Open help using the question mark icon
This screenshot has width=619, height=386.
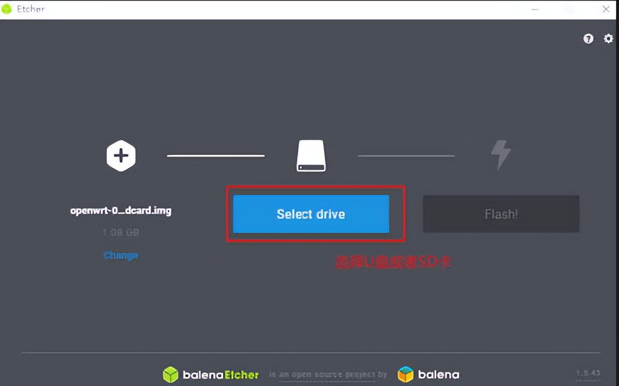(x=588, y=38)
